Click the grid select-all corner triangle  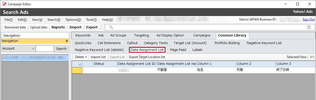pyautogui.click(x=79, y=64)
